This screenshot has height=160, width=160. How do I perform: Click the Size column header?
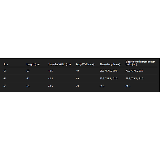point(6,64)
